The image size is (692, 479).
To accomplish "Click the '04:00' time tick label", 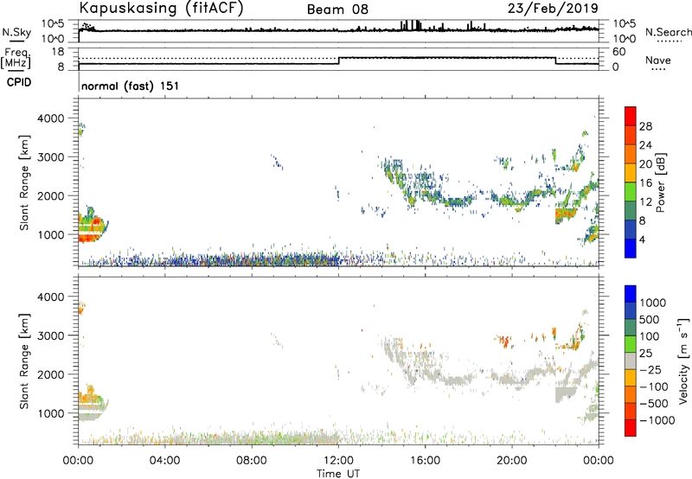I will (164, 461).
